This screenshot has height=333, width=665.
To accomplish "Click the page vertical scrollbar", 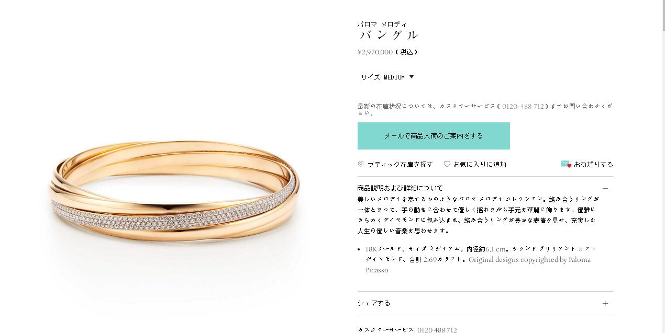I will click(662, 166).
